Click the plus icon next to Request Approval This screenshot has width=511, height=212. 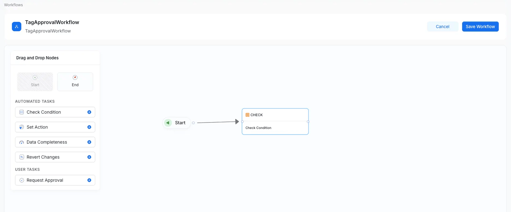click(x=90, y=180)
